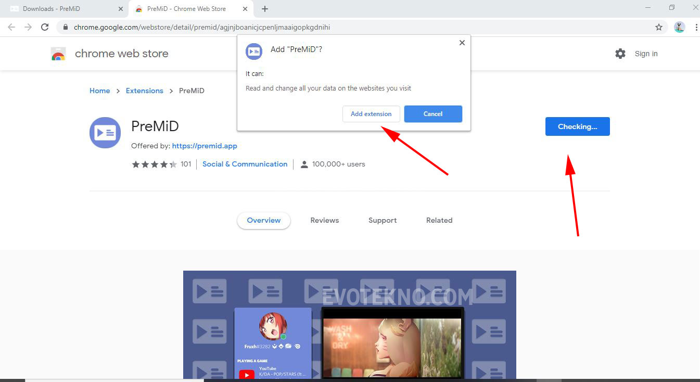Open the Extensions breadcrumb link
The width and height of the screenshot is (700, 382).
pyautogui.click(x=145, y=91)
